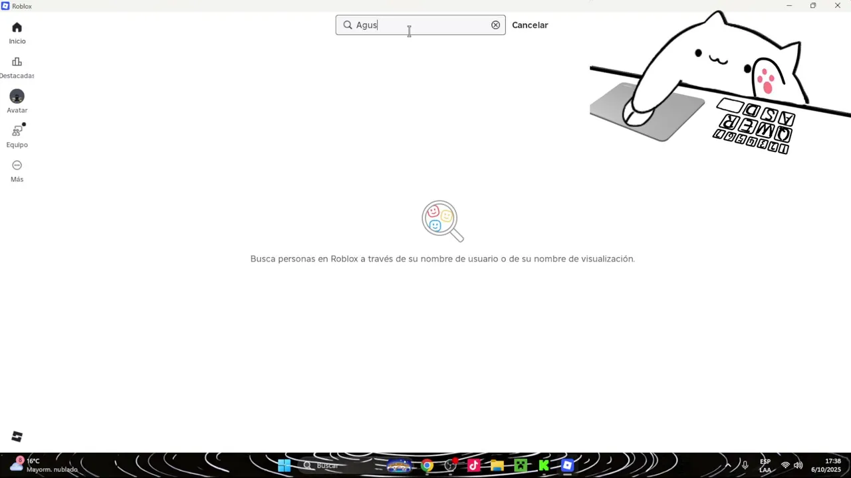The image size is (851, 478).
Task: Open TikTok from the taskbar
Action: [x=473, y=465]
